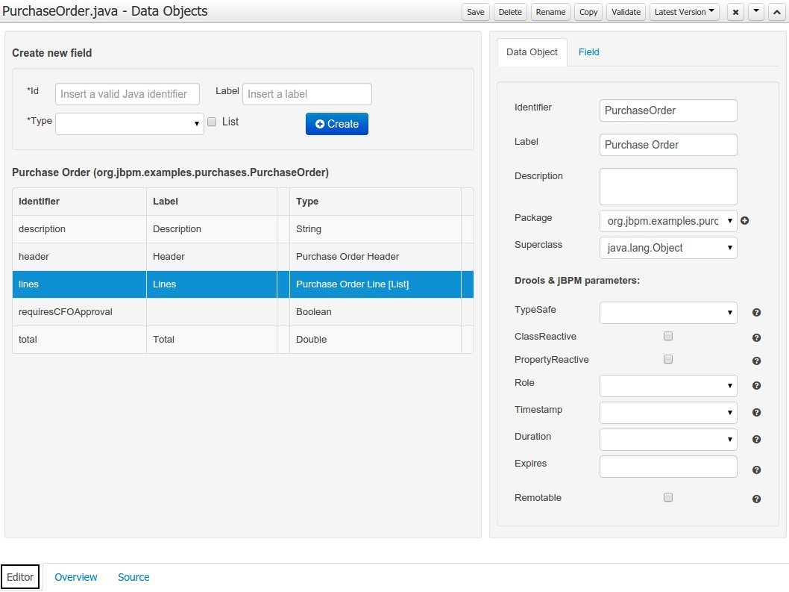Open the Superclass dropdown
789x592 pixels.
[667, 248]
